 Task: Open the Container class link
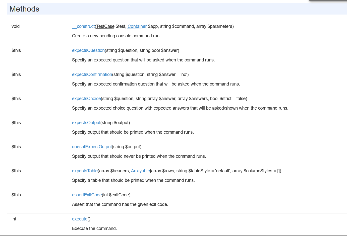[x=137, y=26]
